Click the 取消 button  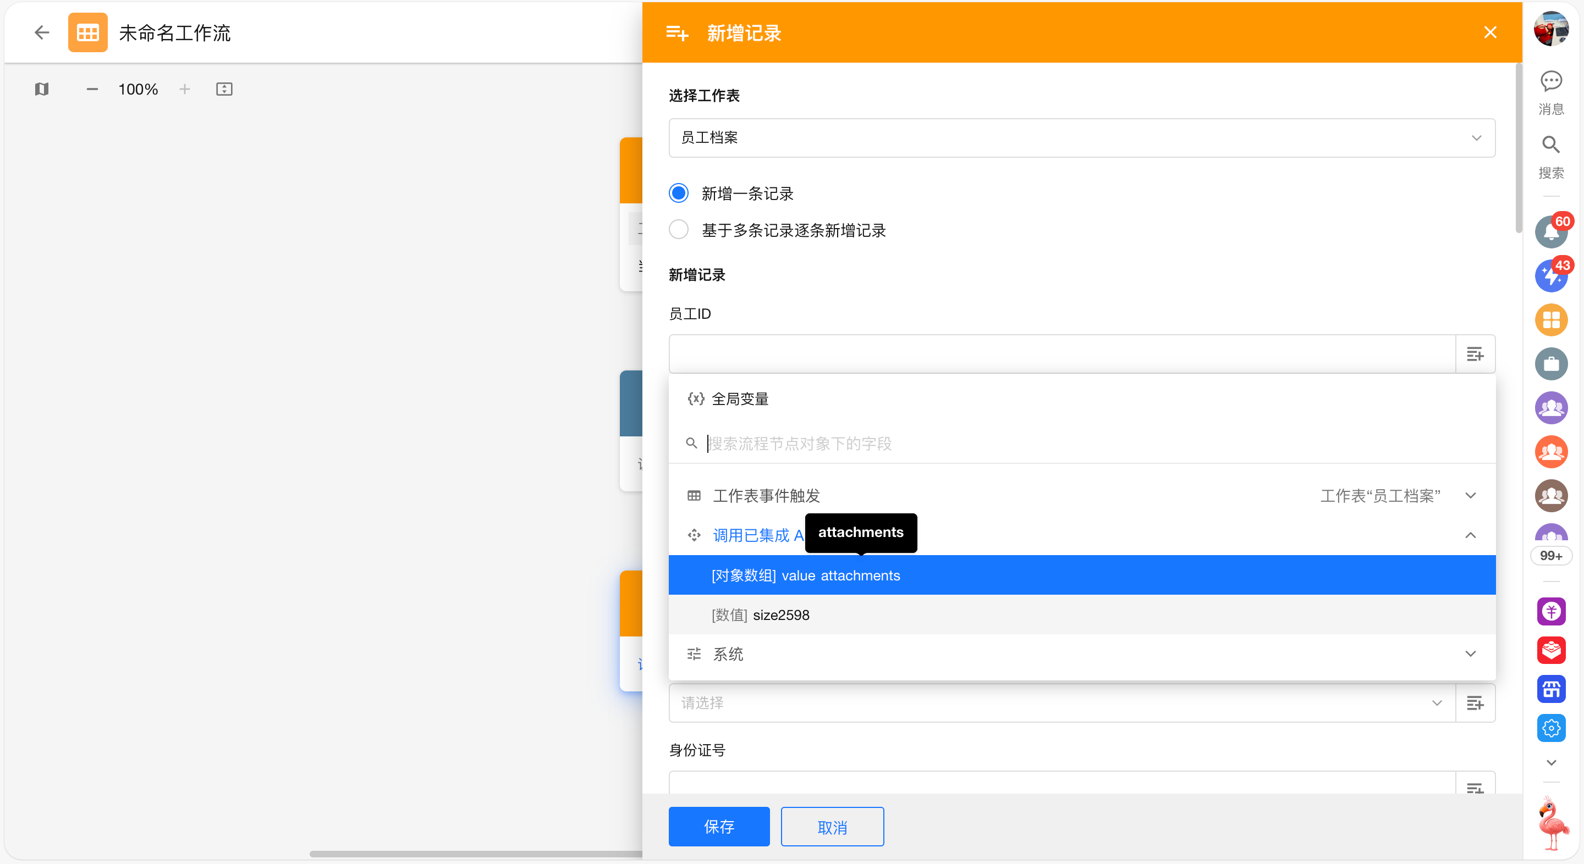pyautogui.click(x=832, y=827)
